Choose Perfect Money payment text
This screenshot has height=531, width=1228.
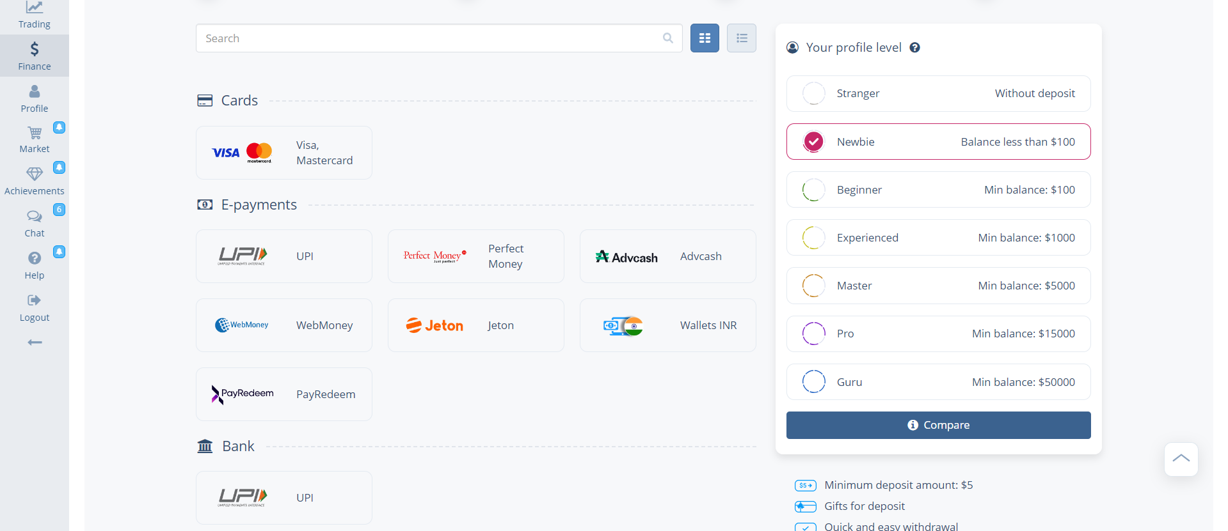tap(506, 256)
